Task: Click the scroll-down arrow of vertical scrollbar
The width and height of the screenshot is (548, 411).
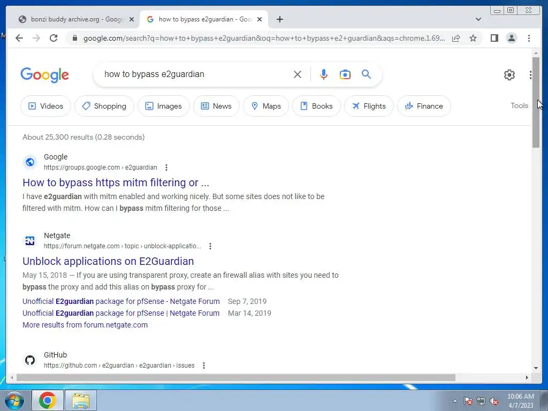Action: click(536, 368)
